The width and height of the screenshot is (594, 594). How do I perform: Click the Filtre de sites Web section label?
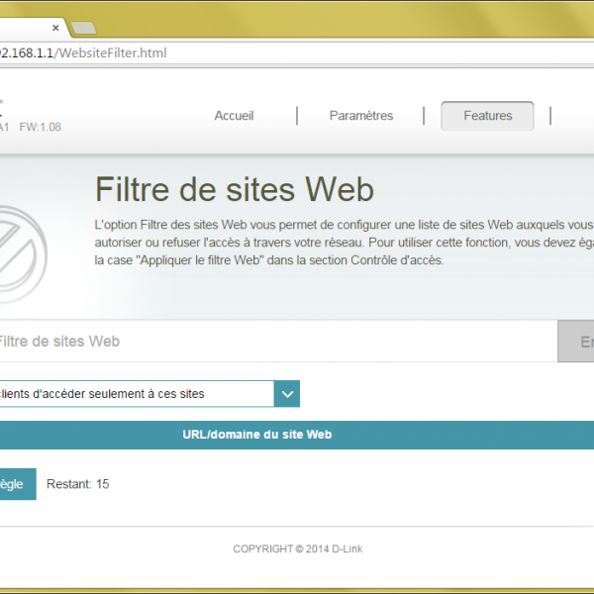click(x=57, y=342)
